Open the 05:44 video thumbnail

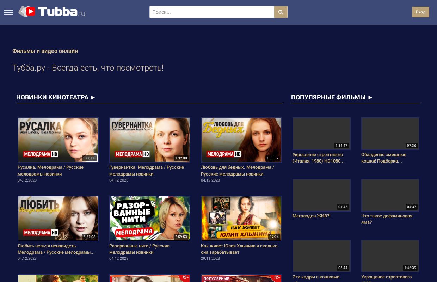(x=321, y=256)
